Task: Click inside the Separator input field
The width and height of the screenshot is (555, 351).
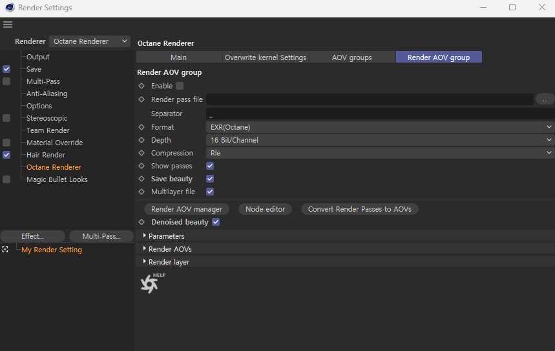Action: 378,114
